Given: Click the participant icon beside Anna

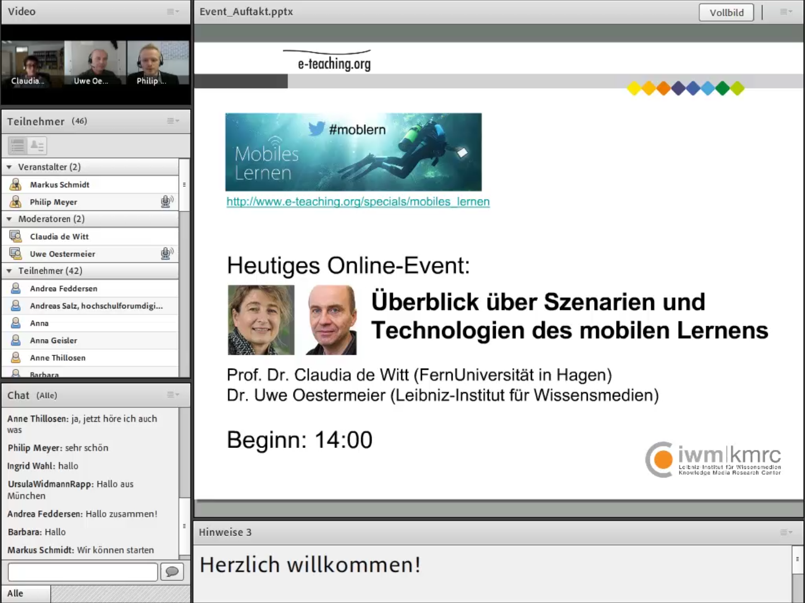Looking at the screenshot, I should (x=16, y=322).
